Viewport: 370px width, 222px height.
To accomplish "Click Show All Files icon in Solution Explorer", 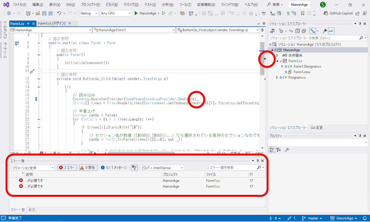I will click(x=304, y=31).
